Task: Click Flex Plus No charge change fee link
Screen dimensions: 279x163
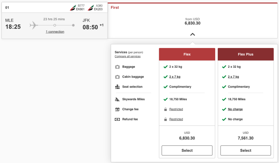Action: [235, 109]
